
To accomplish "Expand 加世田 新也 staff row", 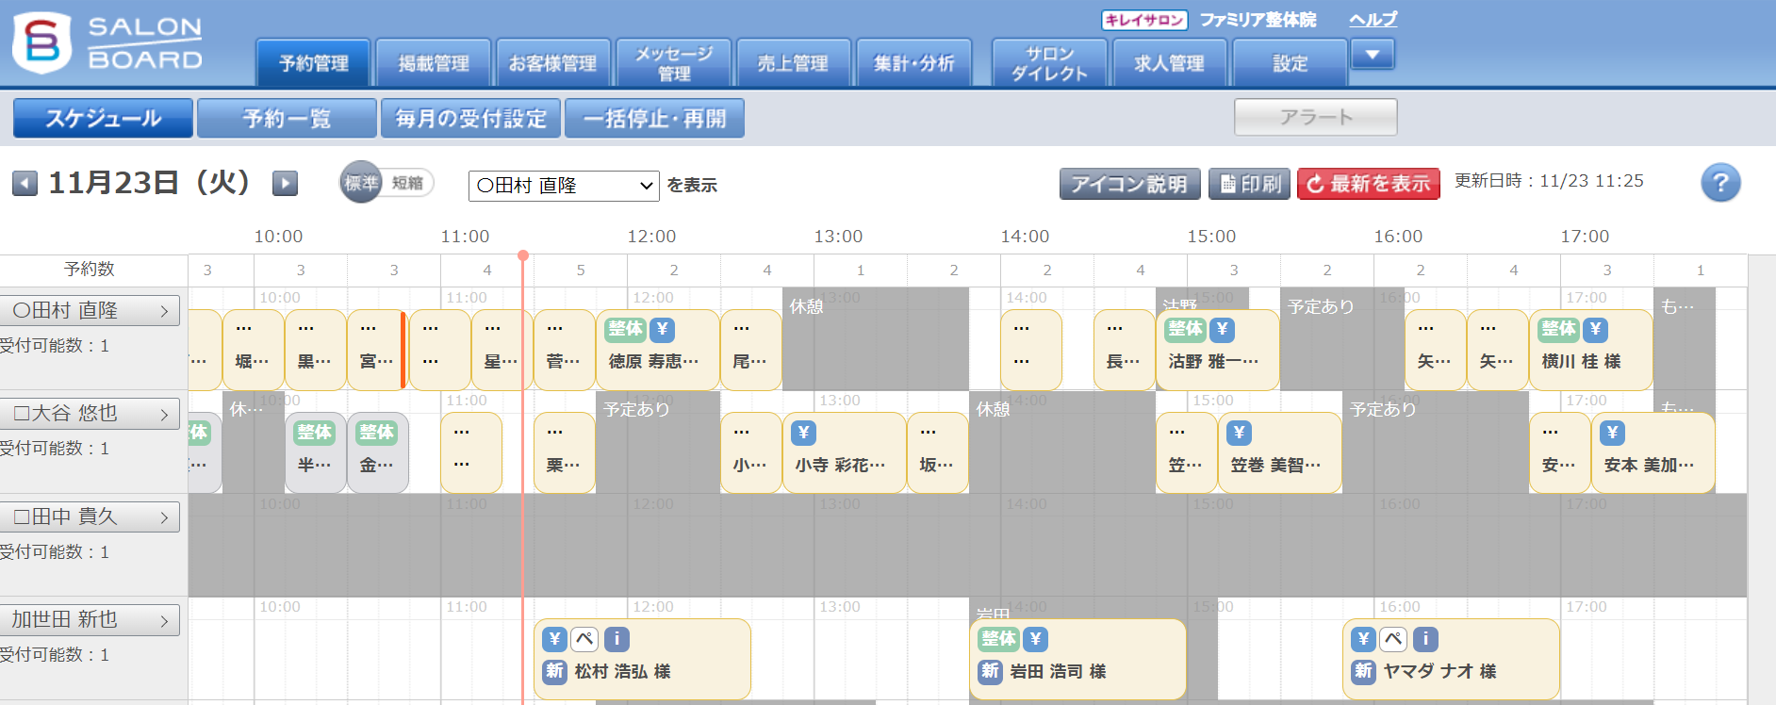I will 90,620.
